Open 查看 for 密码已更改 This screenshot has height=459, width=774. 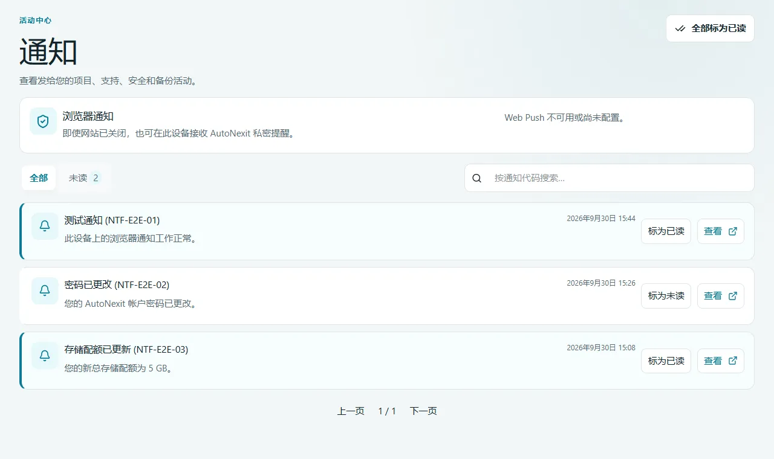click(x=721, y=296)
